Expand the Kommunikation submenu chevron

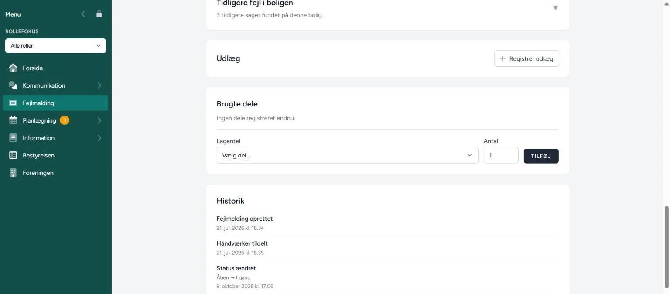99,85
